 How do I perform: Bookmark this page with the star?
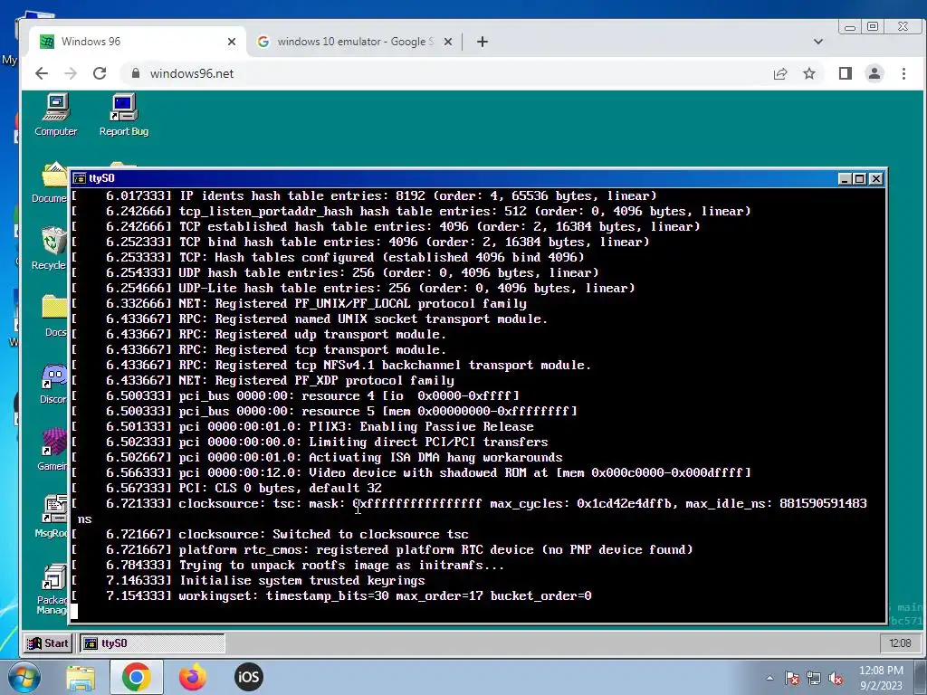(x=809, y=73)
